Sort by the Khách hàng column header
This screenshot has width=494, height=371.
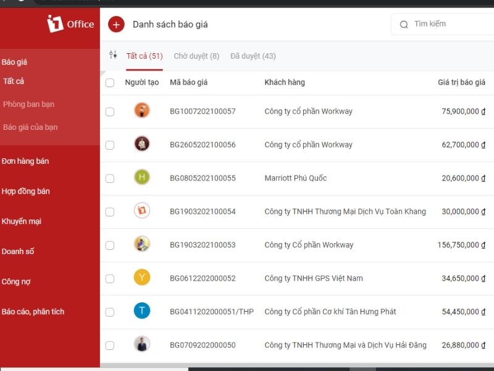285,82
